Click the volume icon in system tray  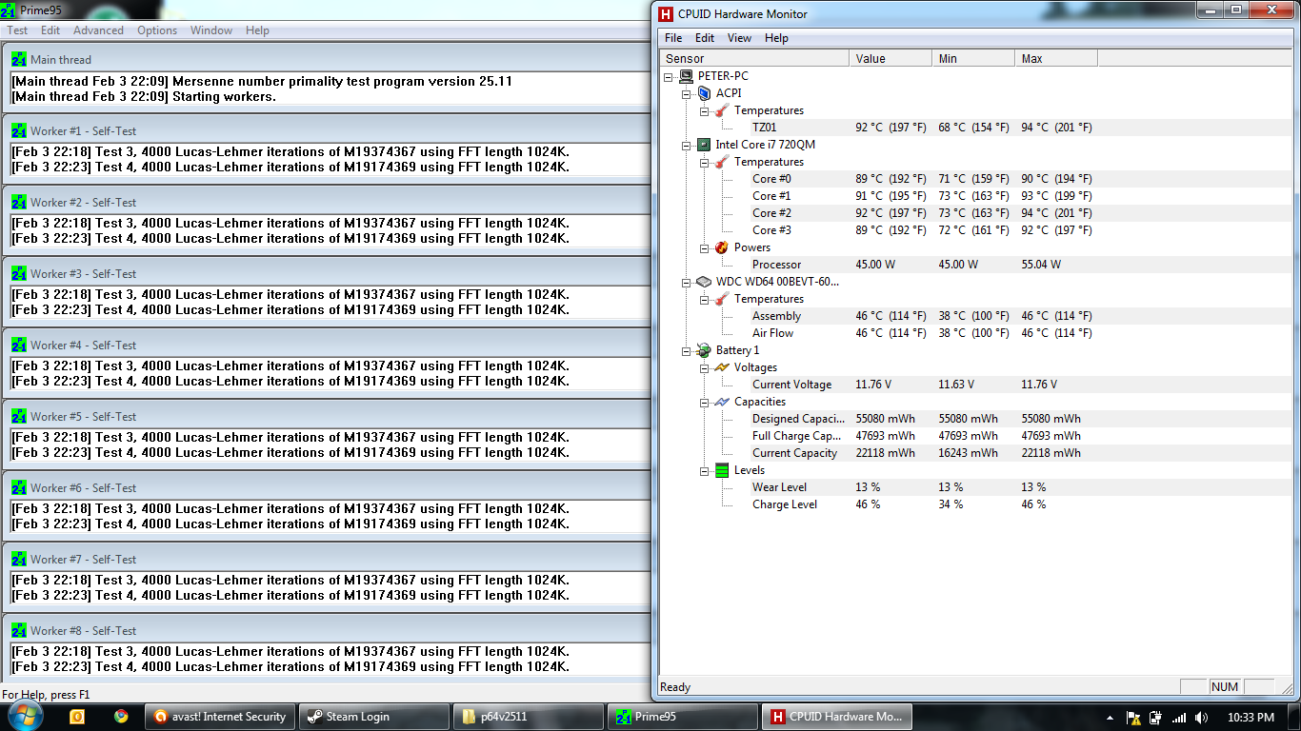point(1201,718)
